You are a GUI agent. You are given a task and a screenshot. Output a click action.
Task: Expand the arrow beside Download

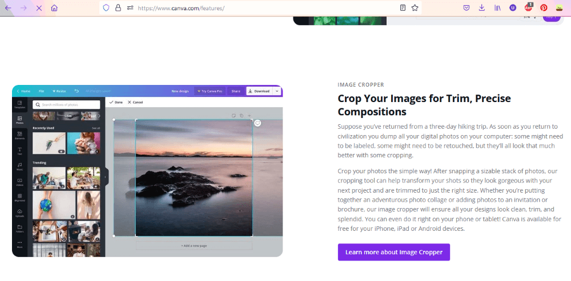[x=277, y=91]
